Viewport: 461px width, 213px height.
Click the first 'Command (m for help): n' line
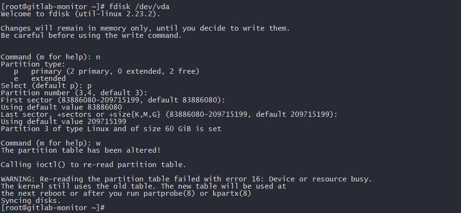tap(50, 57)
